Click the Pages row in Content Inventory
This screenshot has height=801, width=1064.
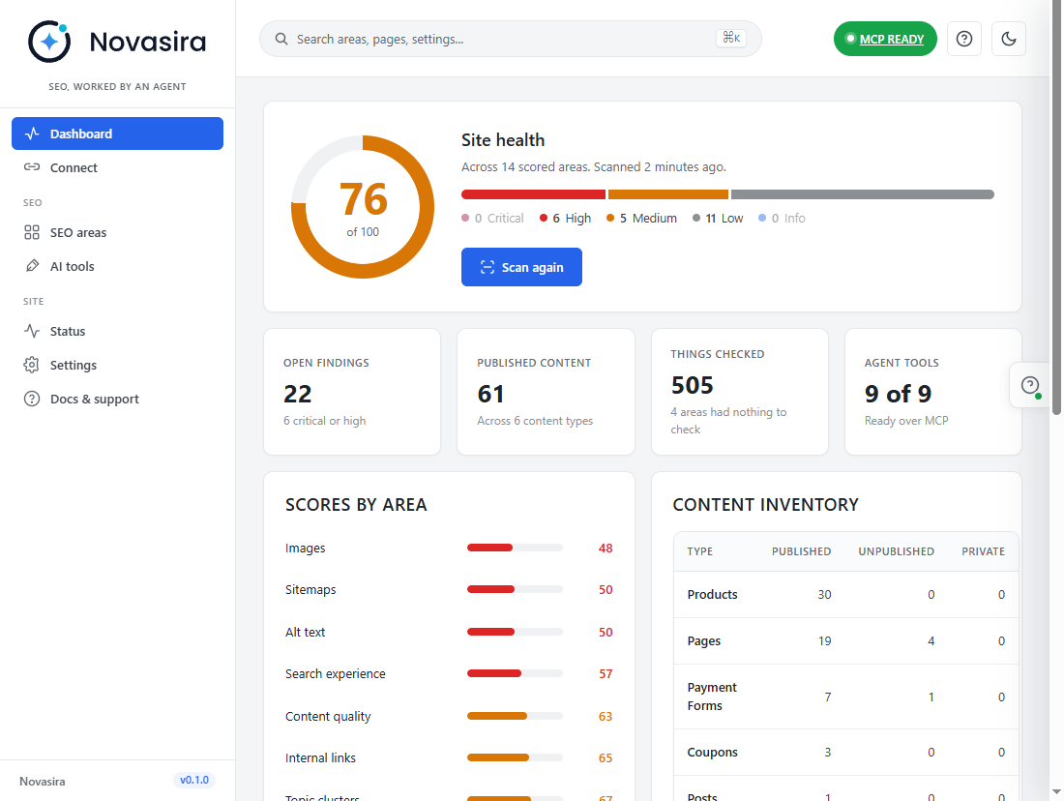click(846, 640)
